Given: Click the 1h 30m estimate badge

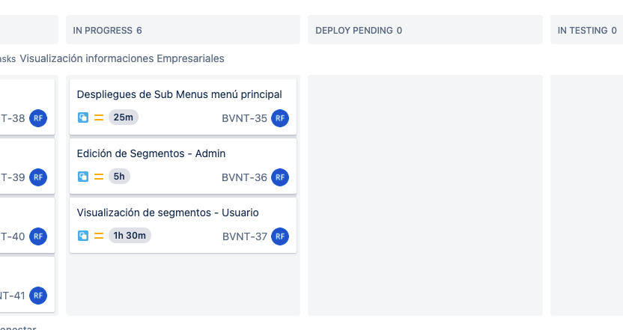Looking at the screenshot, I should coord(130,236).
